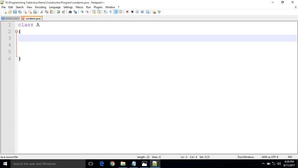
Task: Switch to the inactive tab left of condemo.java
Action: (10, 19)
